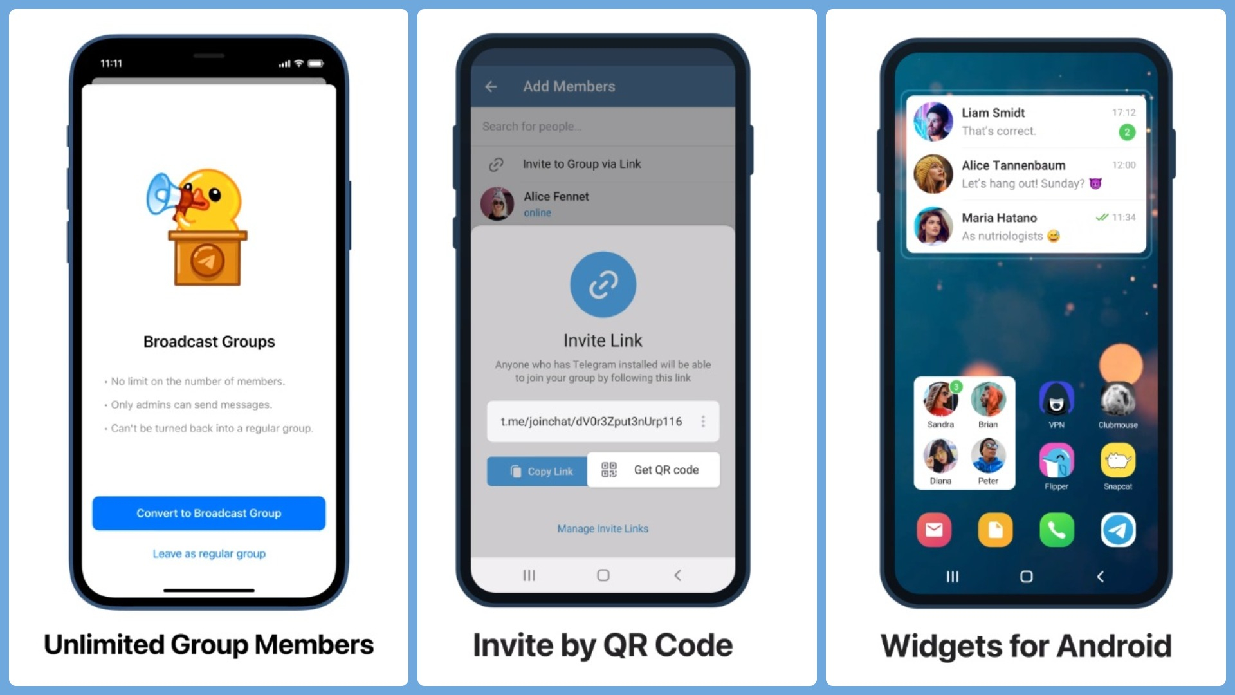The height and width of the screenshot is (695, 1235).
Task: Select the invite link text field
Action: 601,421
